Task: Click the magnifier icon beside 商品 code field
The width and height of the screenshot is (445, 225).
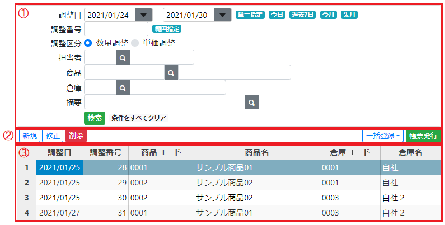Action: (x=171, y=73)
